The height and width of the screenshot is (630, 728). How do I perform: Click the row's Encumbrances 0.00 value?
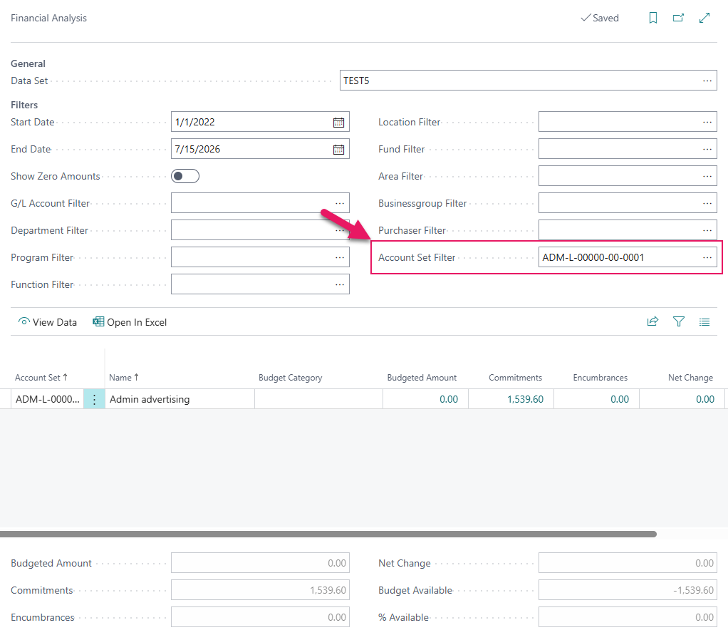coord(619,399)
